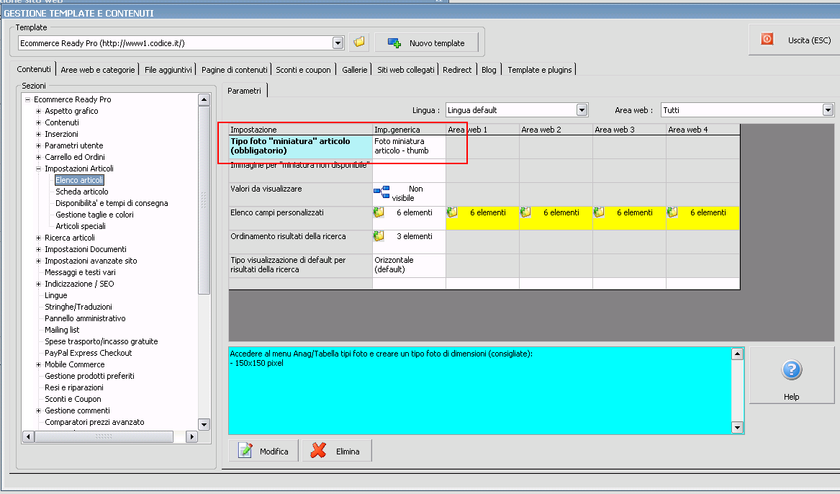Select Gestione taglie e colori
The image size is (840, 494).
[x=95, y=215]
